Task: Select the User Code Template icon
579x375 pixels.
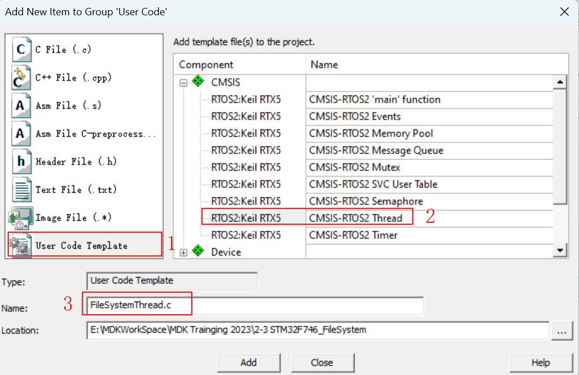Action: [x=21, y=246]
